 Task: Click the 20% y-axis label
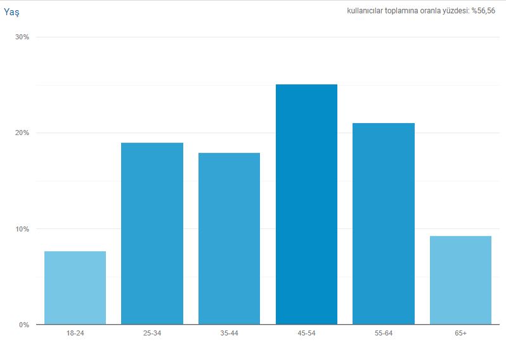pyautogui.click(x=22, y=133)
